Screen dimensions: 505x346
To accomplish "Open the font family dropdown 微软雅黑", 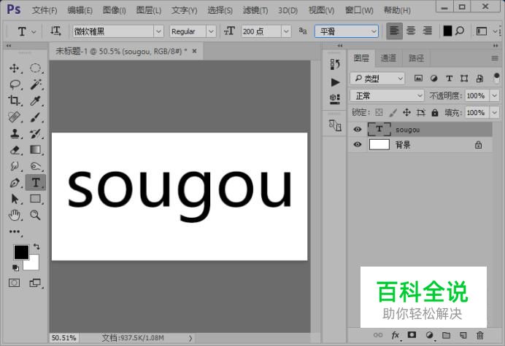I will (x=117, y=31).
